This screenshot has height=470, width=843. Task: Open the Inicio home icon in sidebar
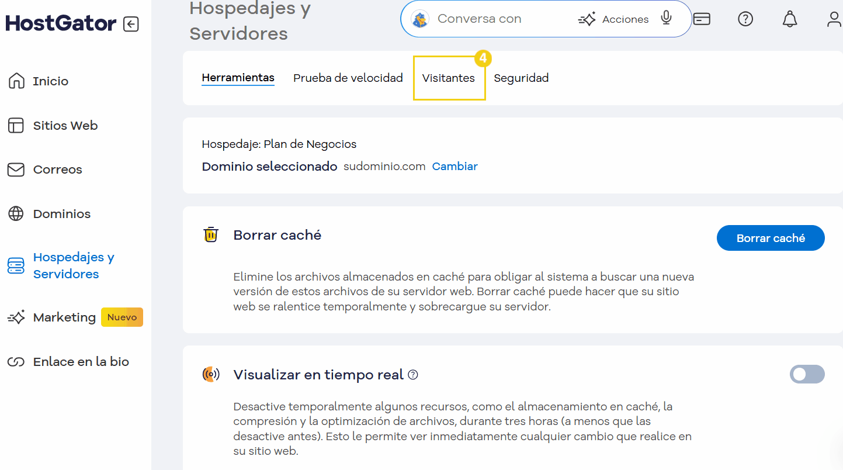16,81
